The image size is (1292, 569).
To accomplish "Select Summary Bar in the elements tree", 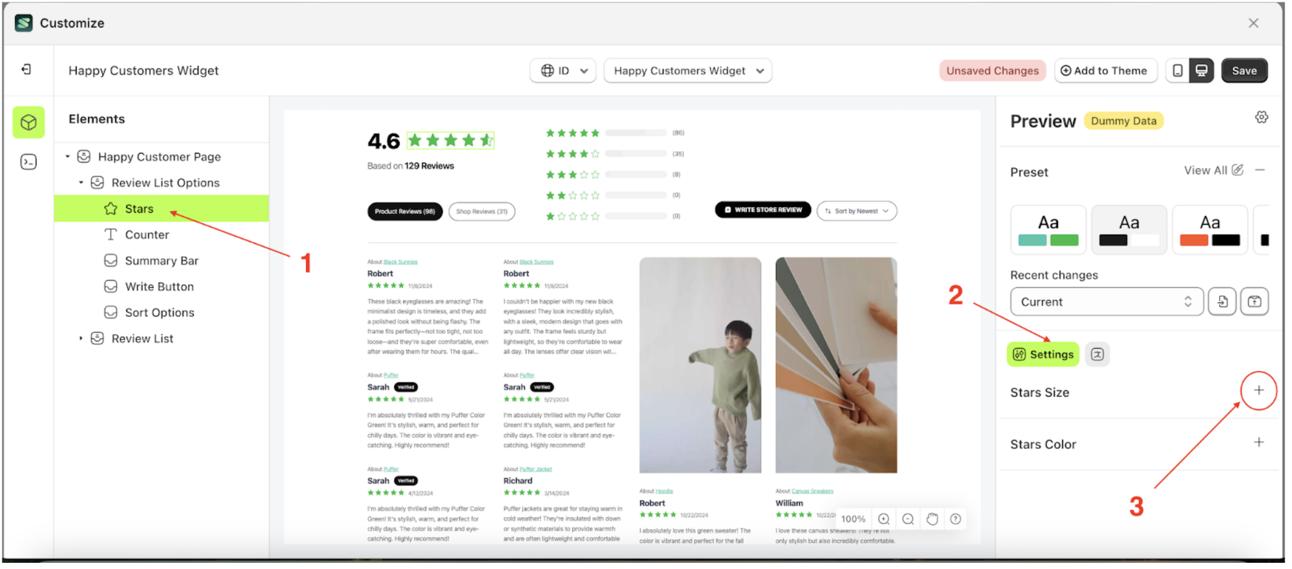I will tap(161, 260).
